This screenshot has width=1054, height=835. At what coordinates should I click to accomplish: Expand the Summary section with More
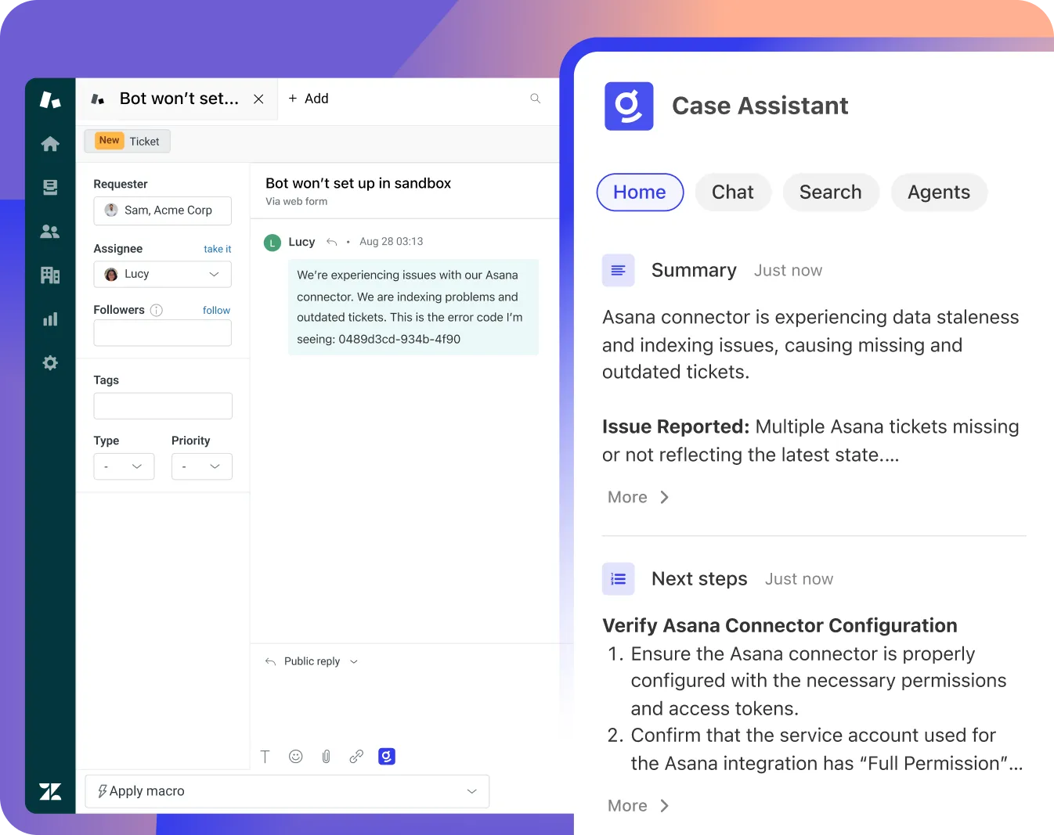coord(638,498)
